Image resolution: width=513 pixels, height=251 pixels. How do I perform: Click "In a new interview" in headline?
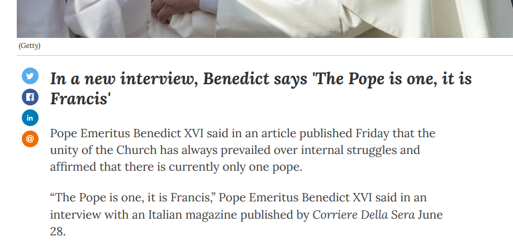122,79
